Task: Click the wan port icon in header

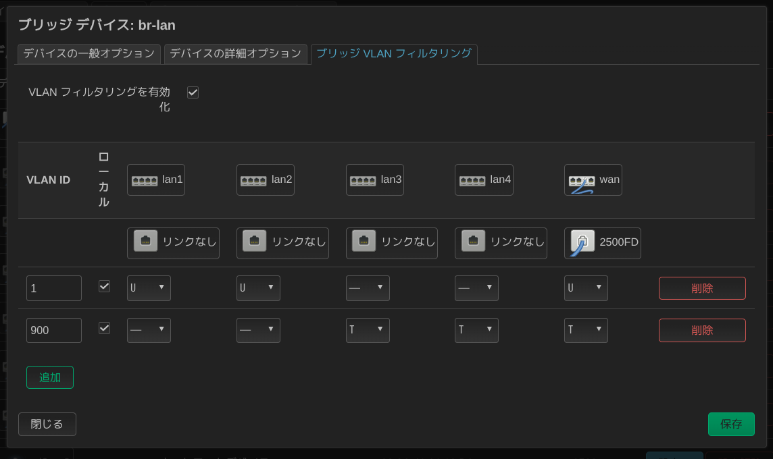Action: [582, 183]
